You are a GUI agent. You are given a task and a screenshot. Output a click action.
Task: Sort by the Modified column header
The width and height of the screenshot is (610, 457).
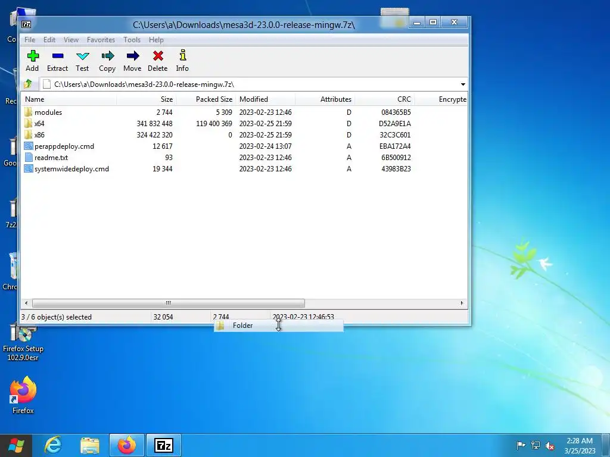(x=265, y=99)
